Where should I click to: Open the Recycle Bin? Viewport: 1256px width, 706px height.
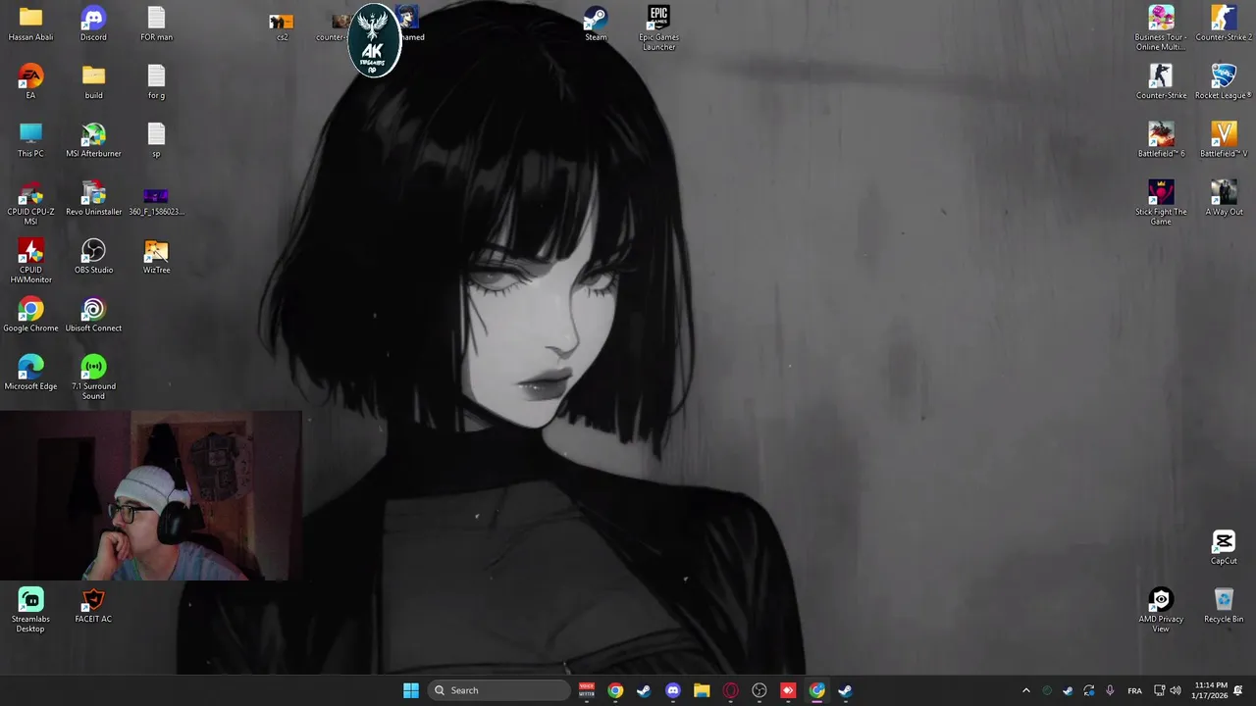pos(1224,605)
